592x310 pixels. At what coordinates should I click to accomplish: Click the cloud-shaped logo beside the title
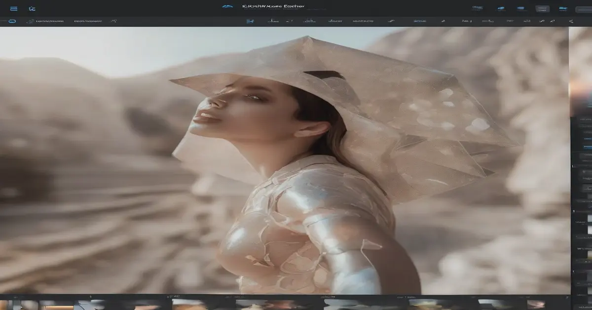click(x=227, y=7)
